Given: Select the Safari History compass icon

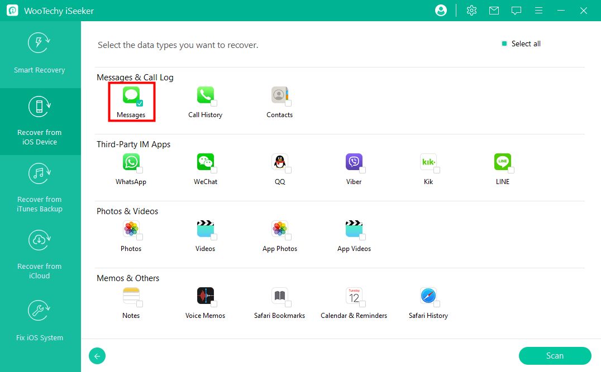Looking at the screenshot, I should pyautogui.click(x=428, y=296).
